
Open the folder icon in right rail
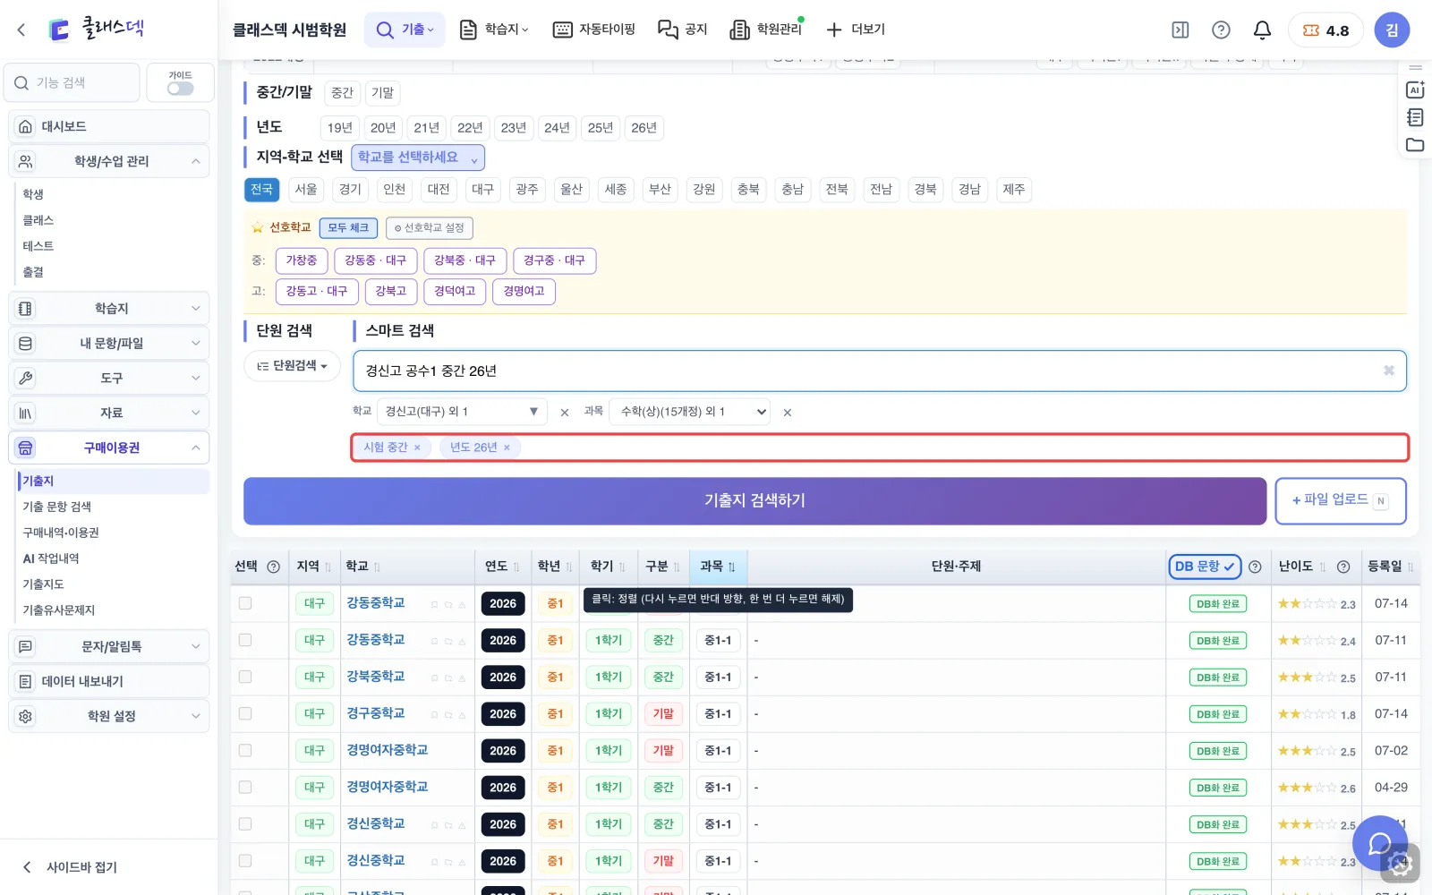pyautogui.click(x=1415, y=145)
